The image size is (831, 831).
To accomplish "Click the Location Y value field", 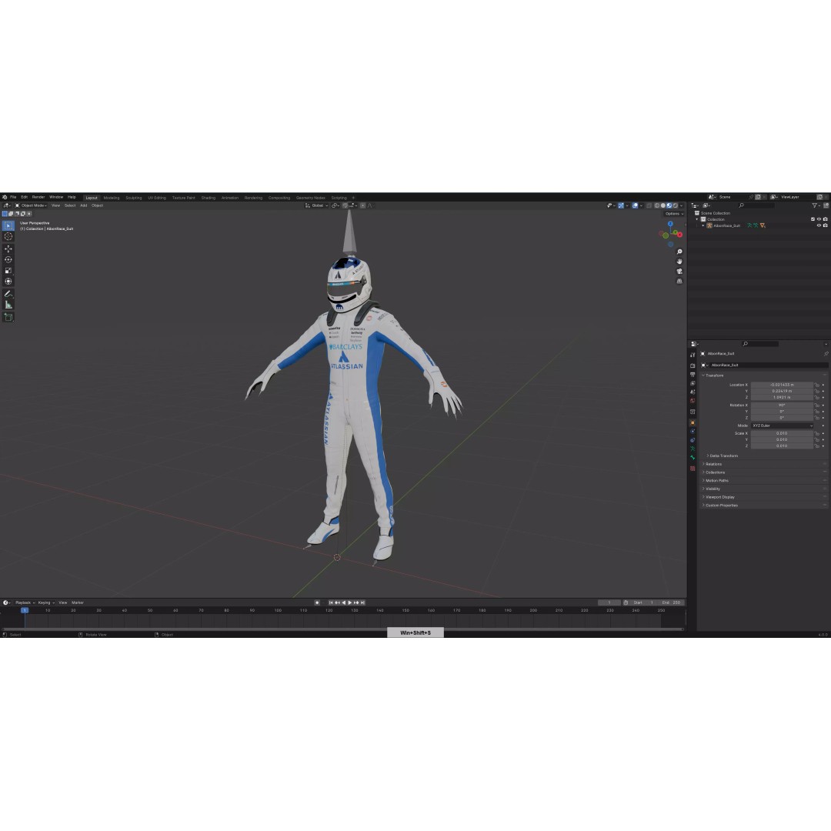I will (x=782, y=391).
